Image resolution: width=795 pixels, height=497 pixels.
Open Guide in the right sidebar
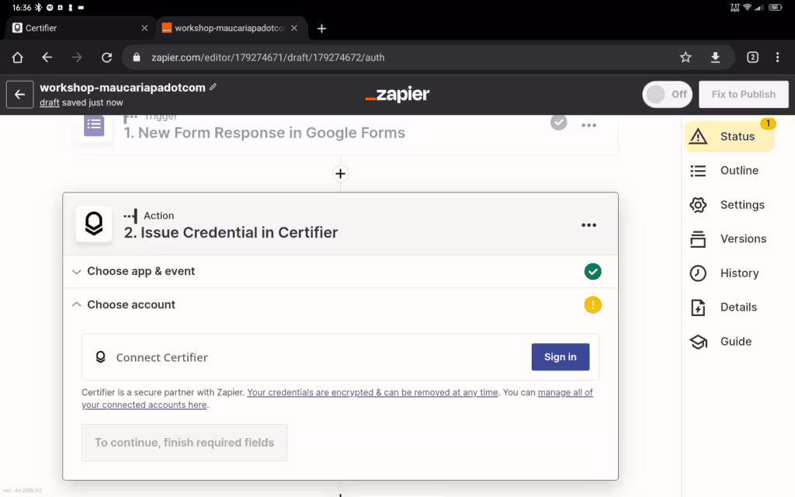coord(721,342)
